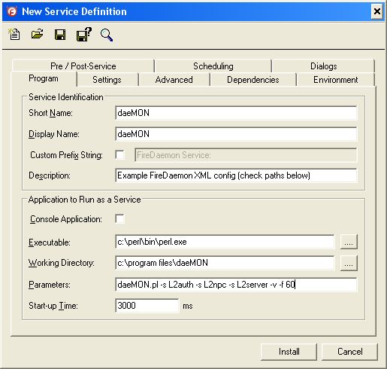Click the Executable path field
The height and width of the screenshot is (369, 387).
pyautogui.click(x=225, y=242)
